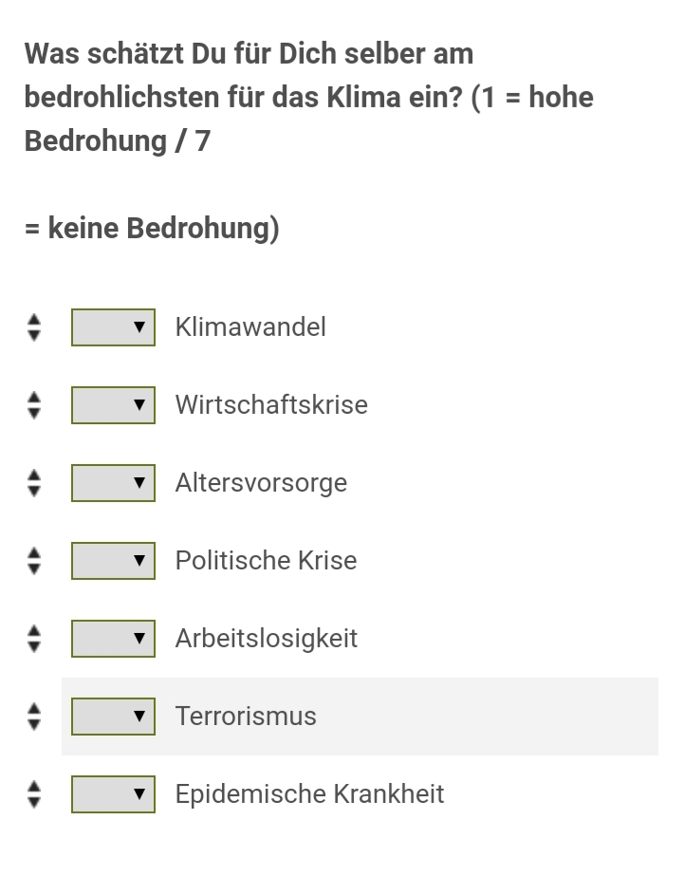Click the sort arrows beside Terrorismus
This screenshot has width=683, height=876.
pos(34,717)
